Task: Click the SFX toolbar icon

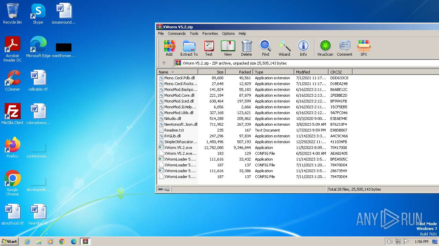Action: [x=364, y=48]
